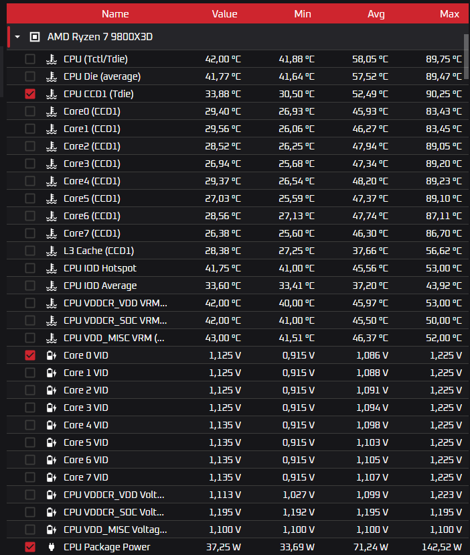470x555 pixels.
Task: Click the temperature icon for CPU IOD Average
Action: [x=52, y=286]
